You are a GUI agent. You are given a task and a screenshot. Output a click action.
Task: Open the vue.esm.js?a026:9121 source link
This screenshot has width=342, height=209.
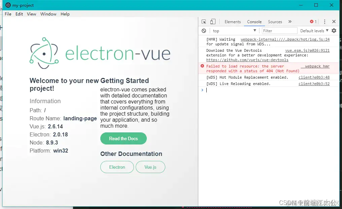(307, 50)
